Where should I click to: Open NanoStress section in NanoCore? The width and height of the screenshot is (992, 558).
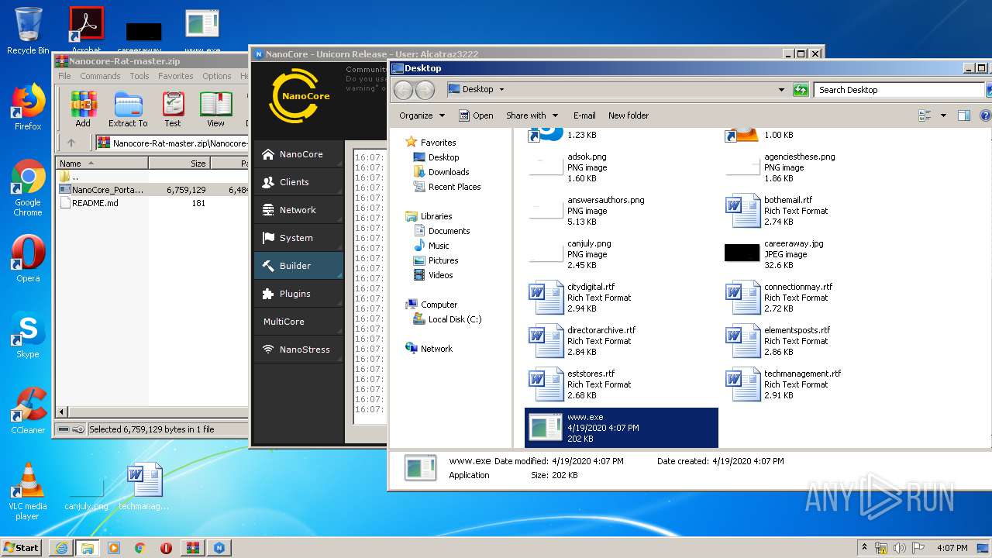[x=298, y=350]
